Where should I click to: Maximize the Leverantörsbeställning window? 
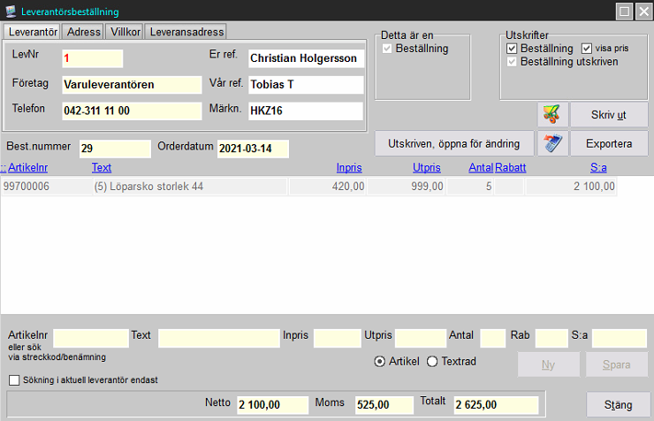(624, 11)
